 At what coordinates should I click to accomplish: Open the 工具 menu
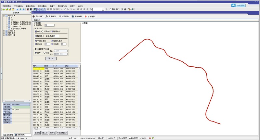pos(52,6)
